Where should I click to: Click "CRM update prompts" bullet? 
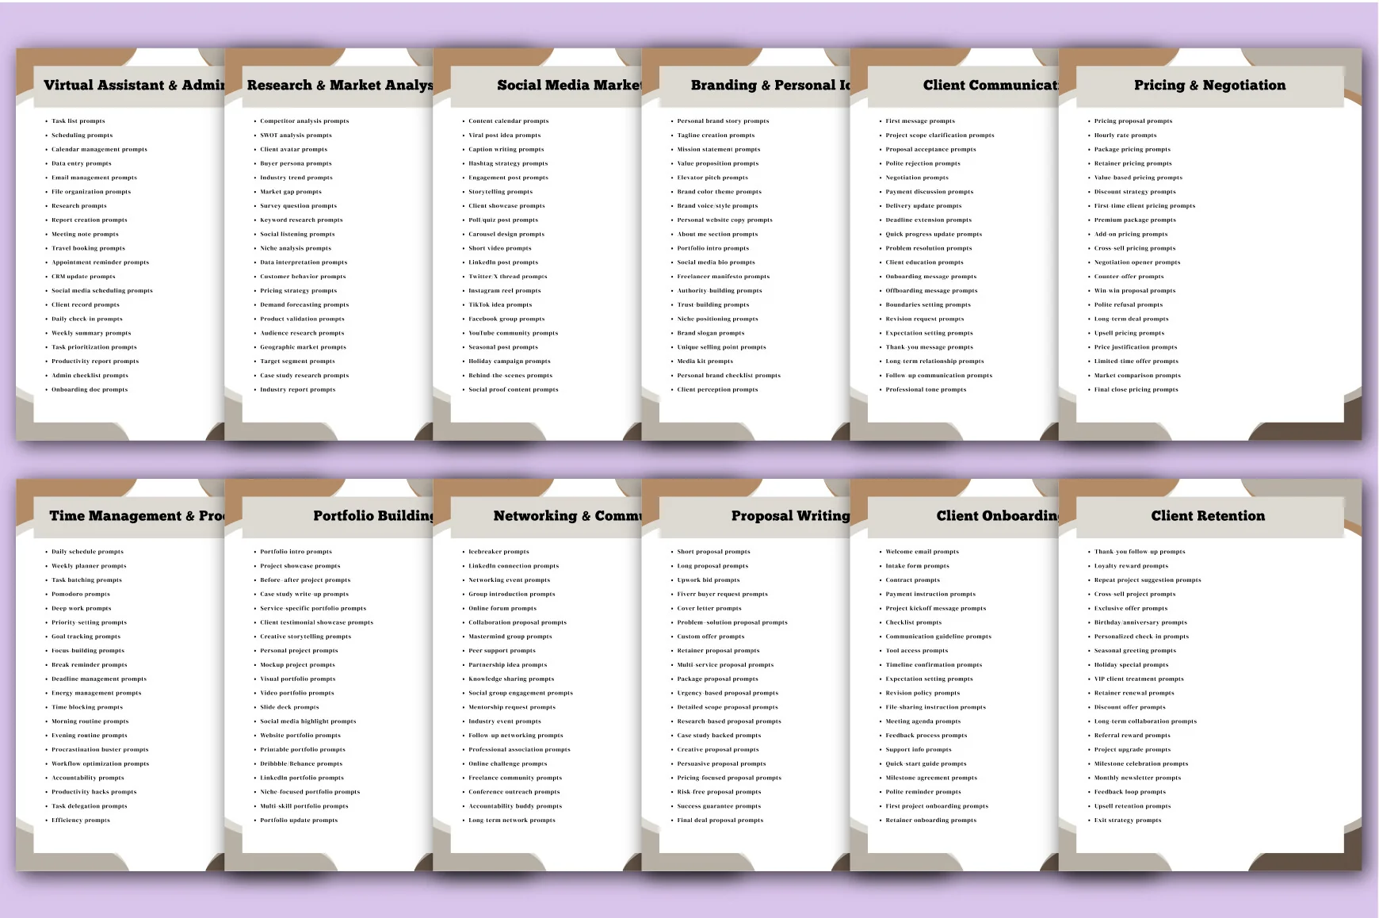(83, 277)
